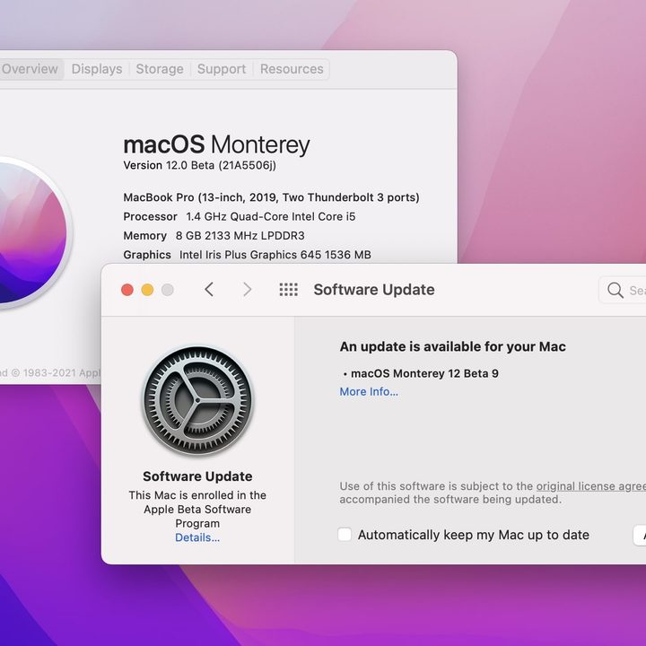Click the Software Update window title
The image size is (646, 646).
coord(374,290)
